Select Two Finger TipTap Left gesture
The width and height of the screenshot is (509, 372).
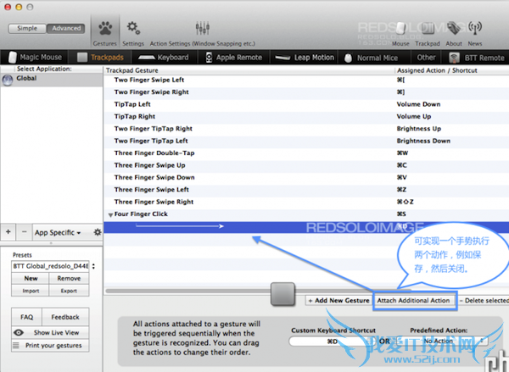tap(151, 141)
